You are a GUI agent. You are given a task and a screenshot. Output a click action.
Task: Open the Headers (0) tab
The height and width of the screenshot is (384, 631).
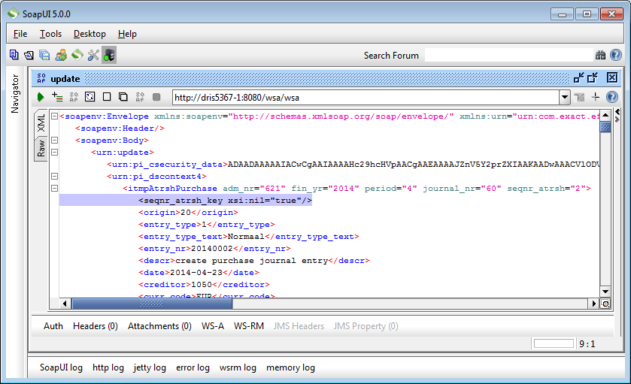[x=96, y=326]
